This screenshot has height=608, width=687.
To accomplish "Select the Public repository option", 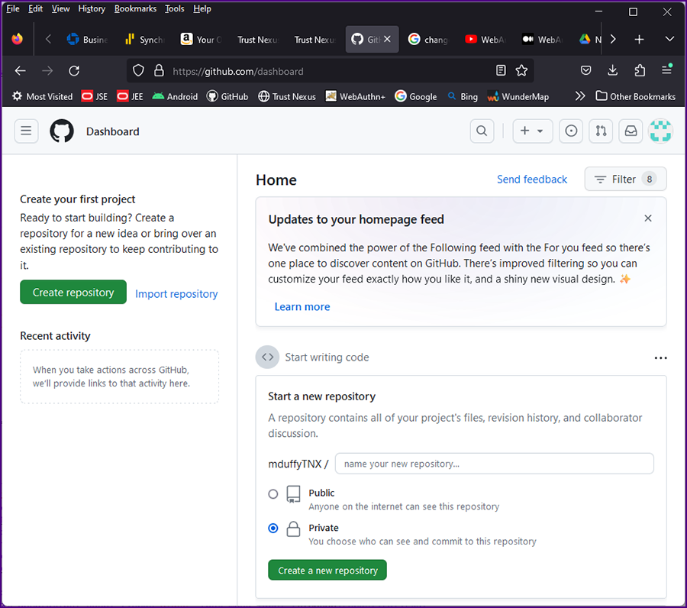I will pos(273,494).
